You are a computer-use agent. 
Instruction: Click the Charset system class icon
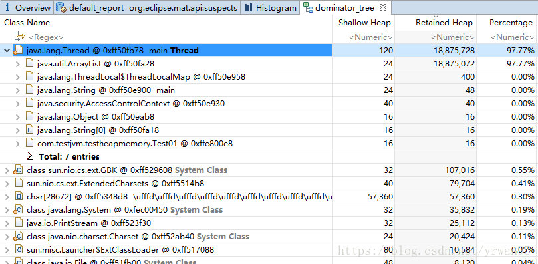(19, 236)
